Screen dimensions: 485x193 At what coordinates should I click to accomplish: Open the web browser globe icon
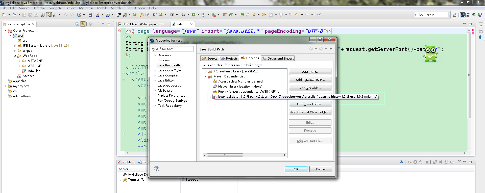pyautogui.click(x=135, y=15)
